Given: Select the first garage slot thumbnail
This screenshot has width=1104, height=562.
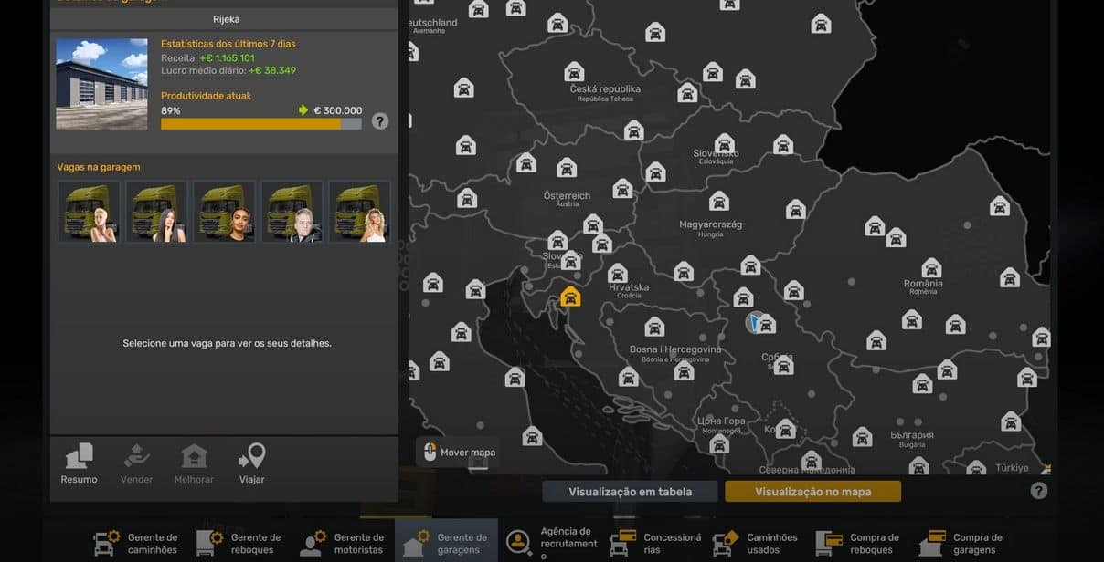Looking at the screenshot, I should point(89,212).
